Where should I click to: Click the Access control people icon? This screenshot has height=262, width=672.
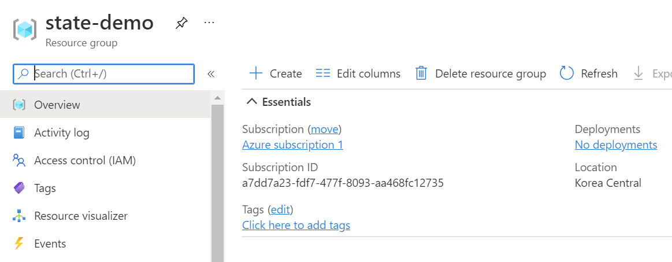tap(19, 160)
